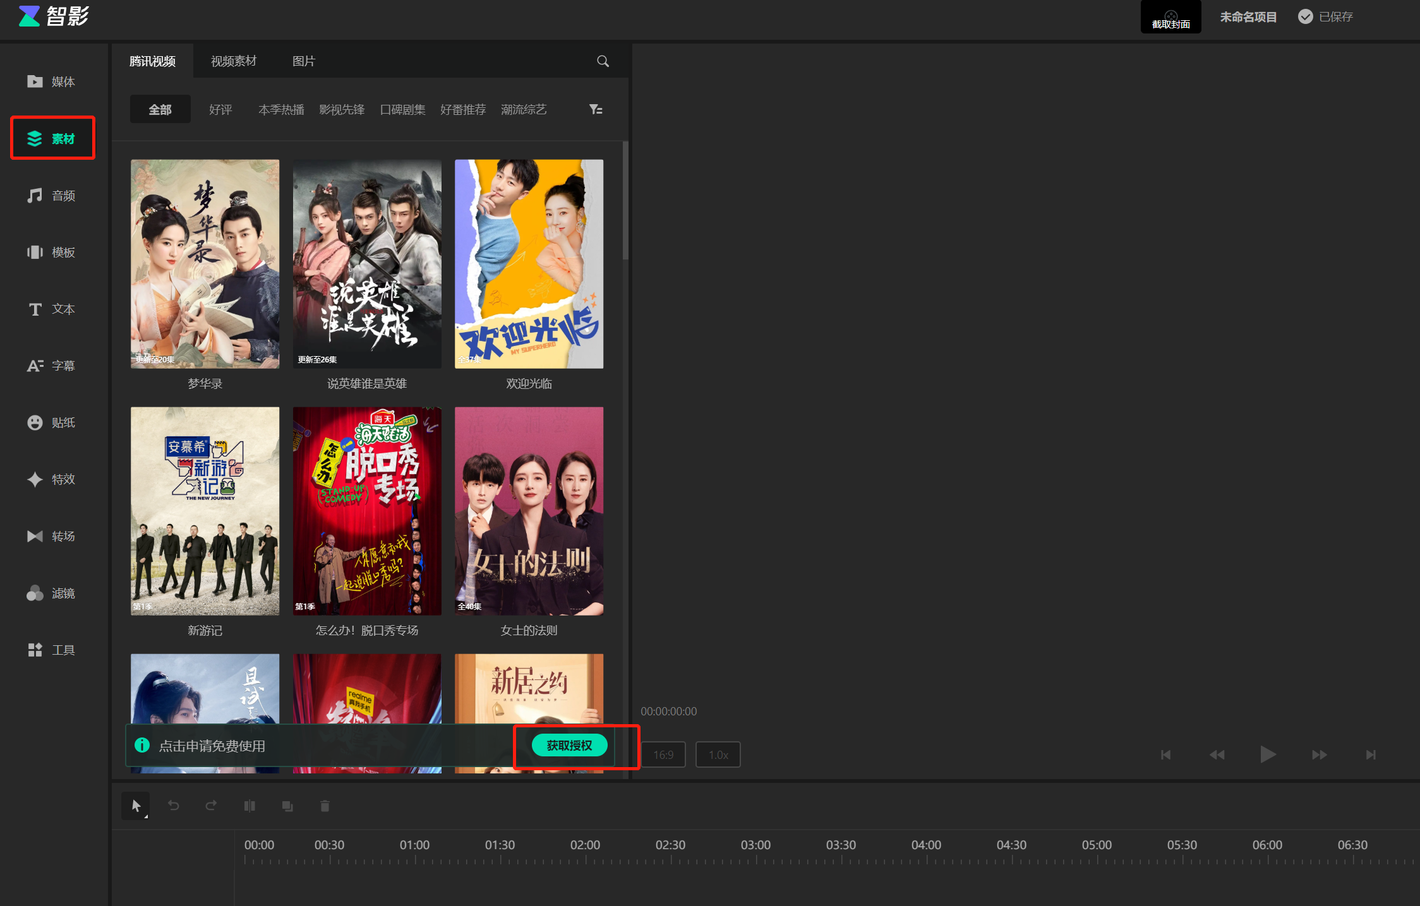Open the 说英雄谁是英雄 poster thumbnail

click(x=367, y=264)
